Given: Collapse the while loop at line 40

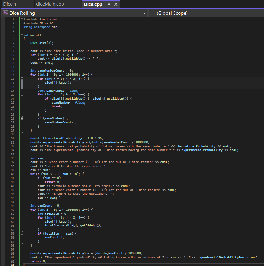Looking at the screenshot, I should 22,174.
